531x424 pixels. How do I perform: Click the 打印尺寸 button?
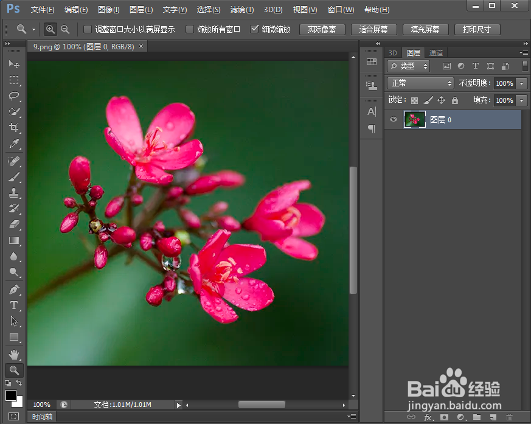477,29
